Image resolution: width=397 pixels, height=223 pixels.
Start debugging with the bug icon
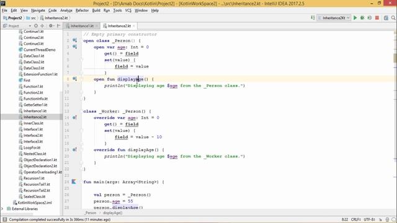tap(362, 18)
